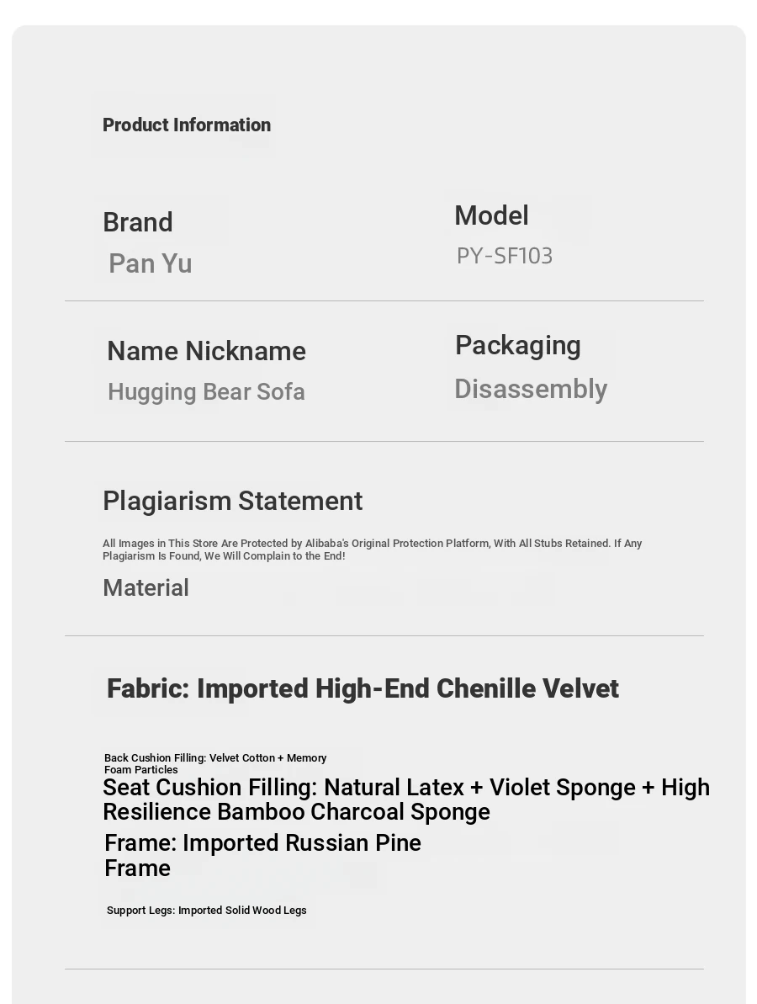The width and height of the screenshot is (757, 1004).
Task: Click the Support Legs description
Action: point(206,911)
